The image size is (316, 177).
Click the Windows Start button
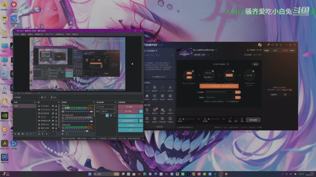pyautogui.click(x=90, y=174)
